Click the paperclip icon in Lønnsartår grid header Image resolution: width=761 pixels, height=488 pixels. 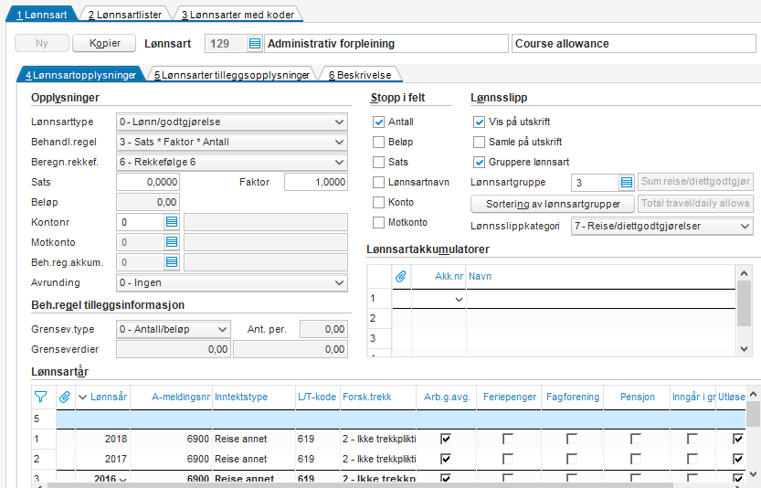65,397
